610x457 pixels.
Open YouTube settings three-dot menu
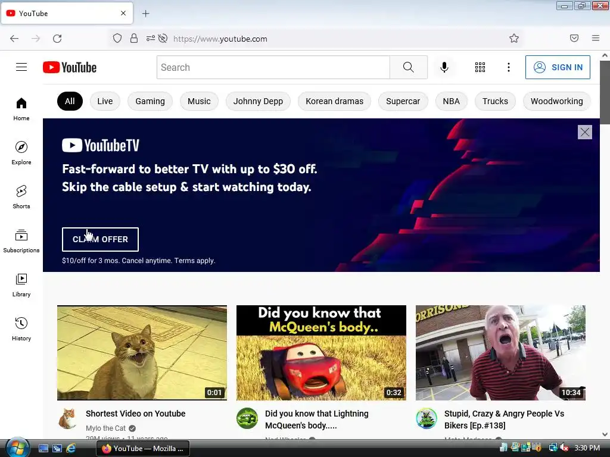[509, 67]
